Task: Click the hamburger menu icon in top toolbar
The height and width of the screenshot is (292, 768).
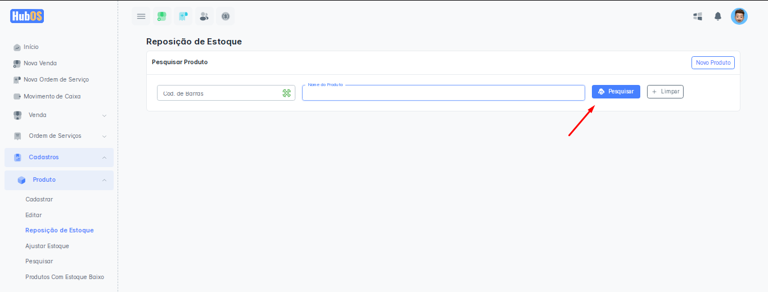Action: click(x=141, y=16)
